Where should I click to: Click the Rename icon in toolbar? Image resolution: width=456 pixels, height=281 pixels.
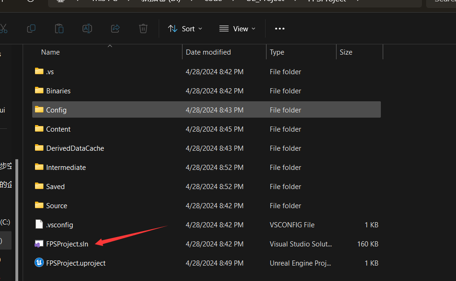click(87, 28)
